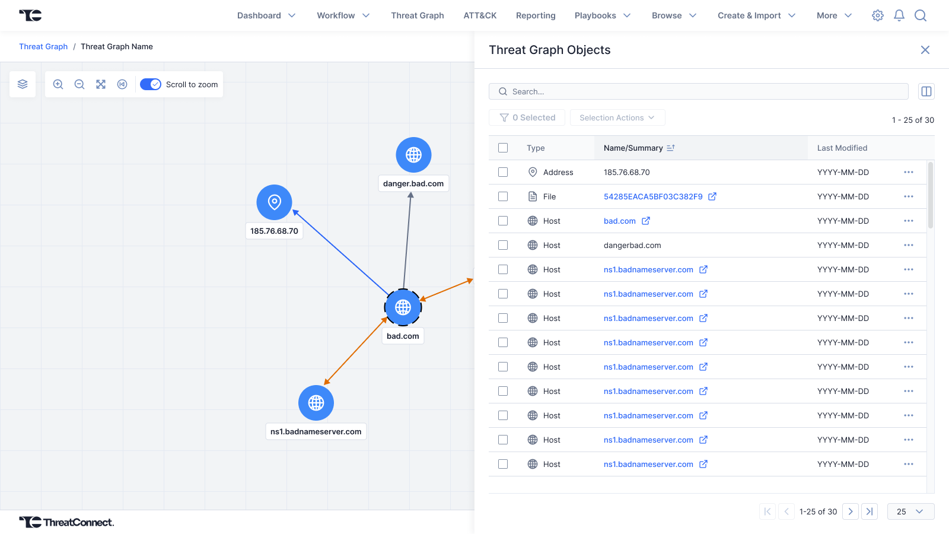The image size is (949, 534).
Task: Click the 185.76.68.70 address node
Action: pos(274,202)
